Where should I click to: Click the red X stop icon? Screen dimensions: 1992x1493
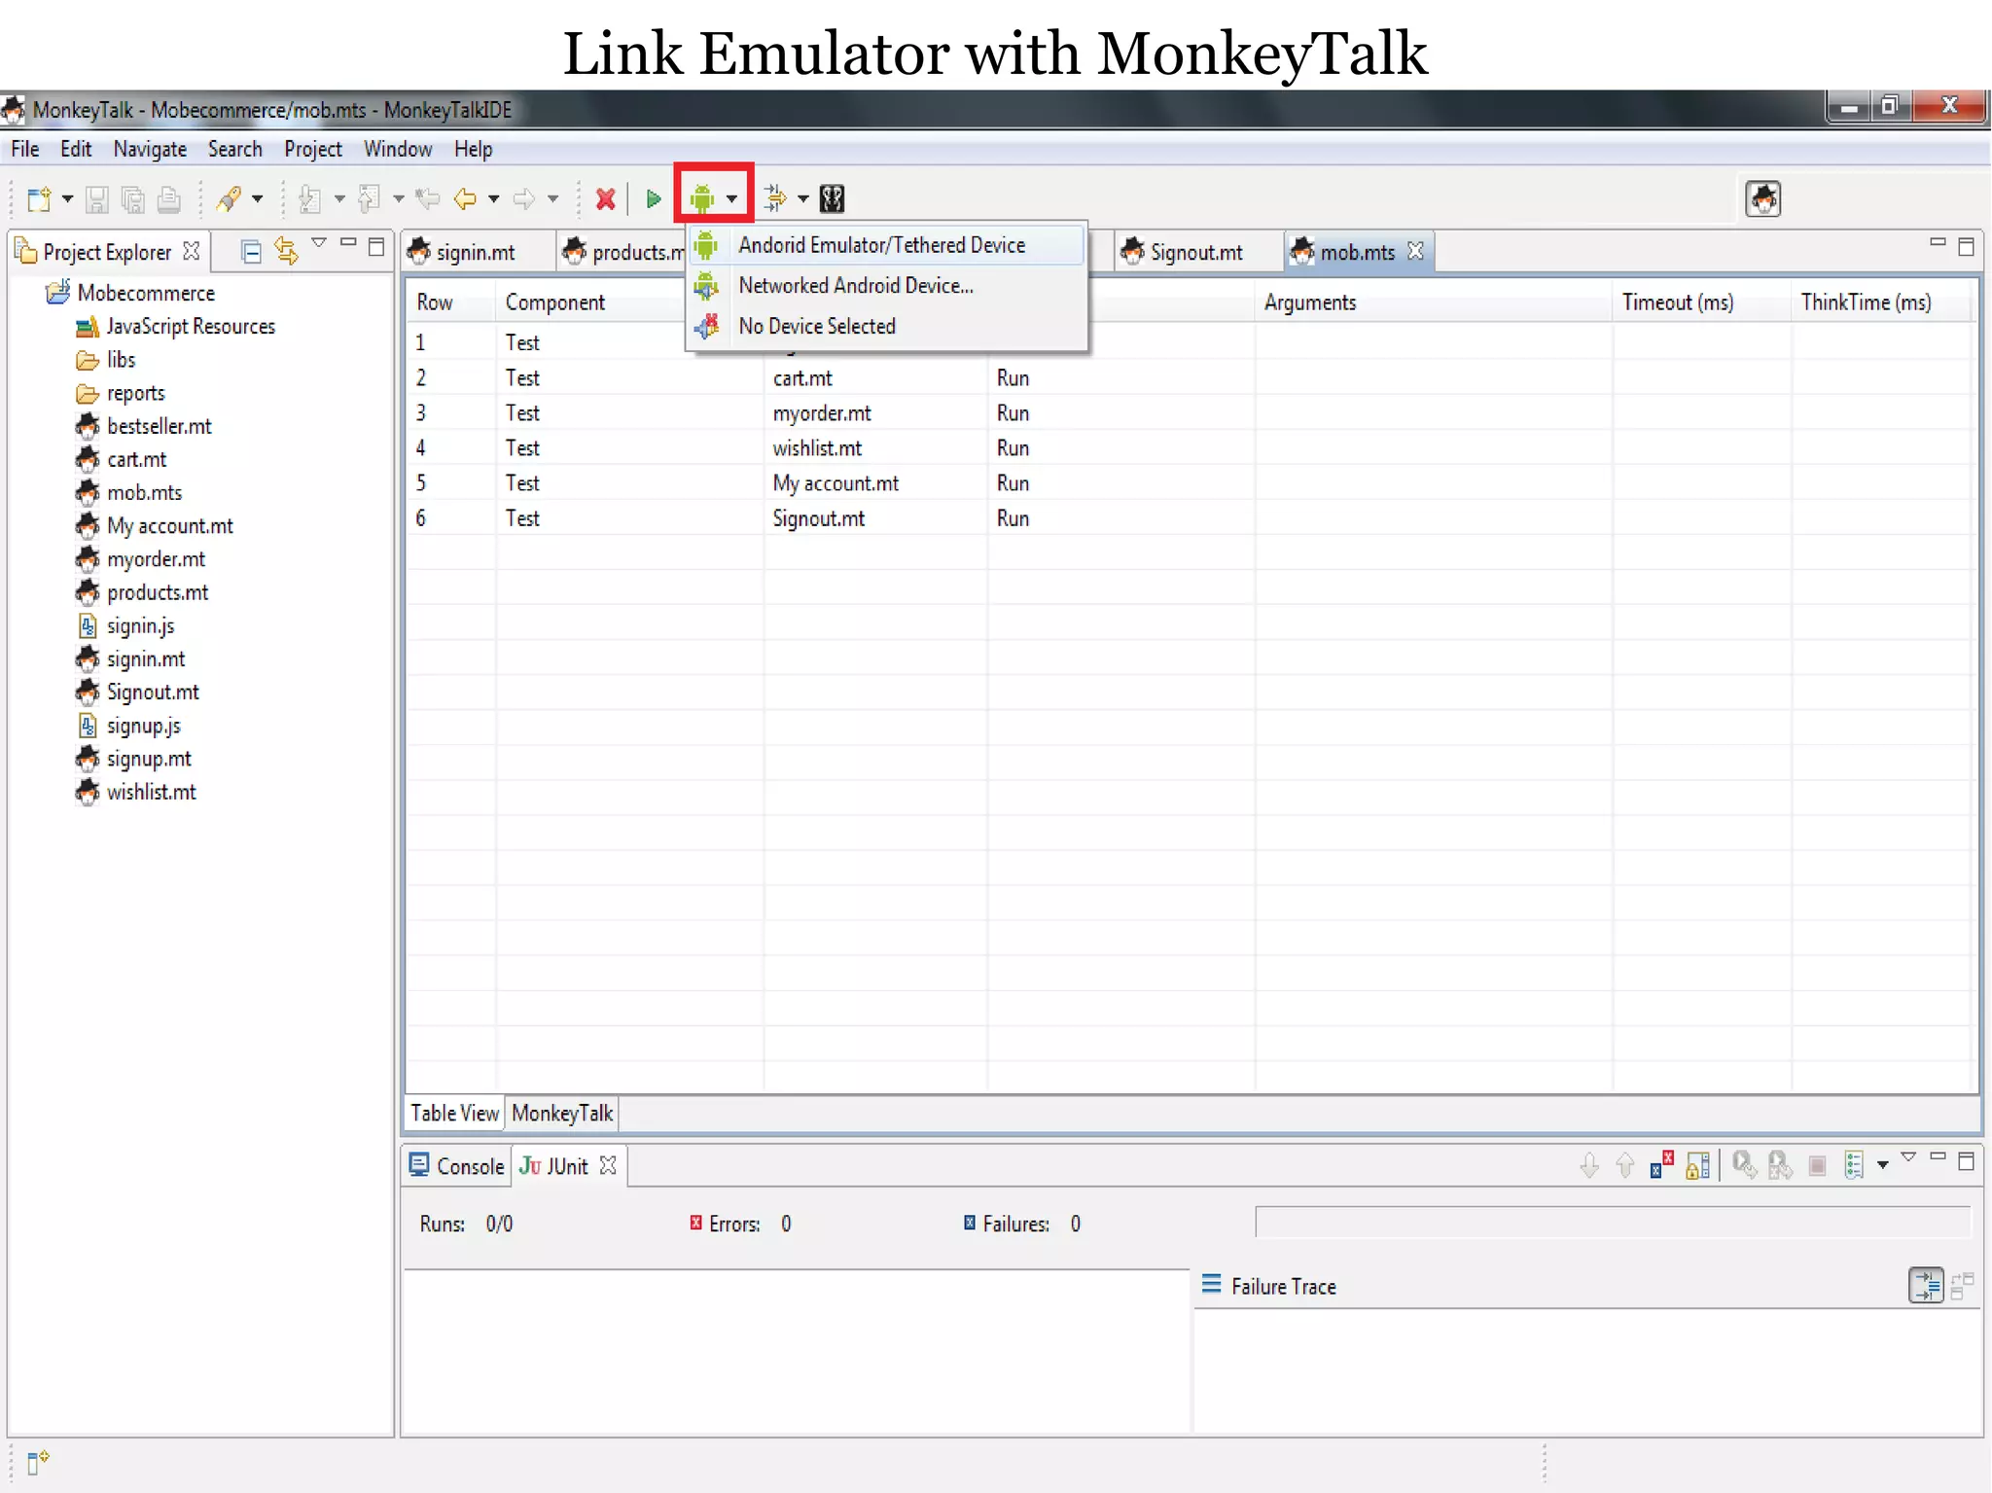[605, 199]
